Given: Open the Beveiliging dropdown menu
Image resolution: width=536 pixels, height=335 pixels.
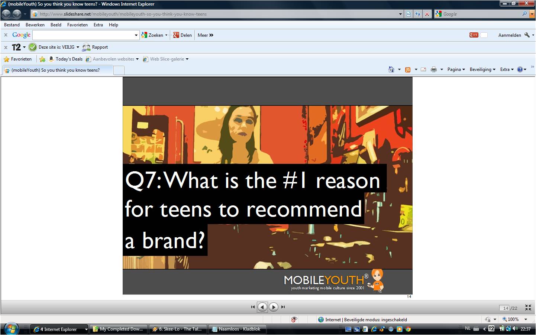Looking at the screenshot, I should (x=482, y=69).
